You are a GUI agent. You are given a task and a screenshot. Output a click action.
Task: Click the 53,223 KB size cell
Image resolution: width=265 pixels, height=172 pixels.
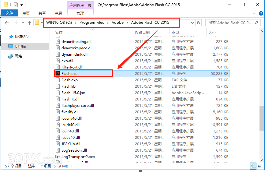point(219,73)
